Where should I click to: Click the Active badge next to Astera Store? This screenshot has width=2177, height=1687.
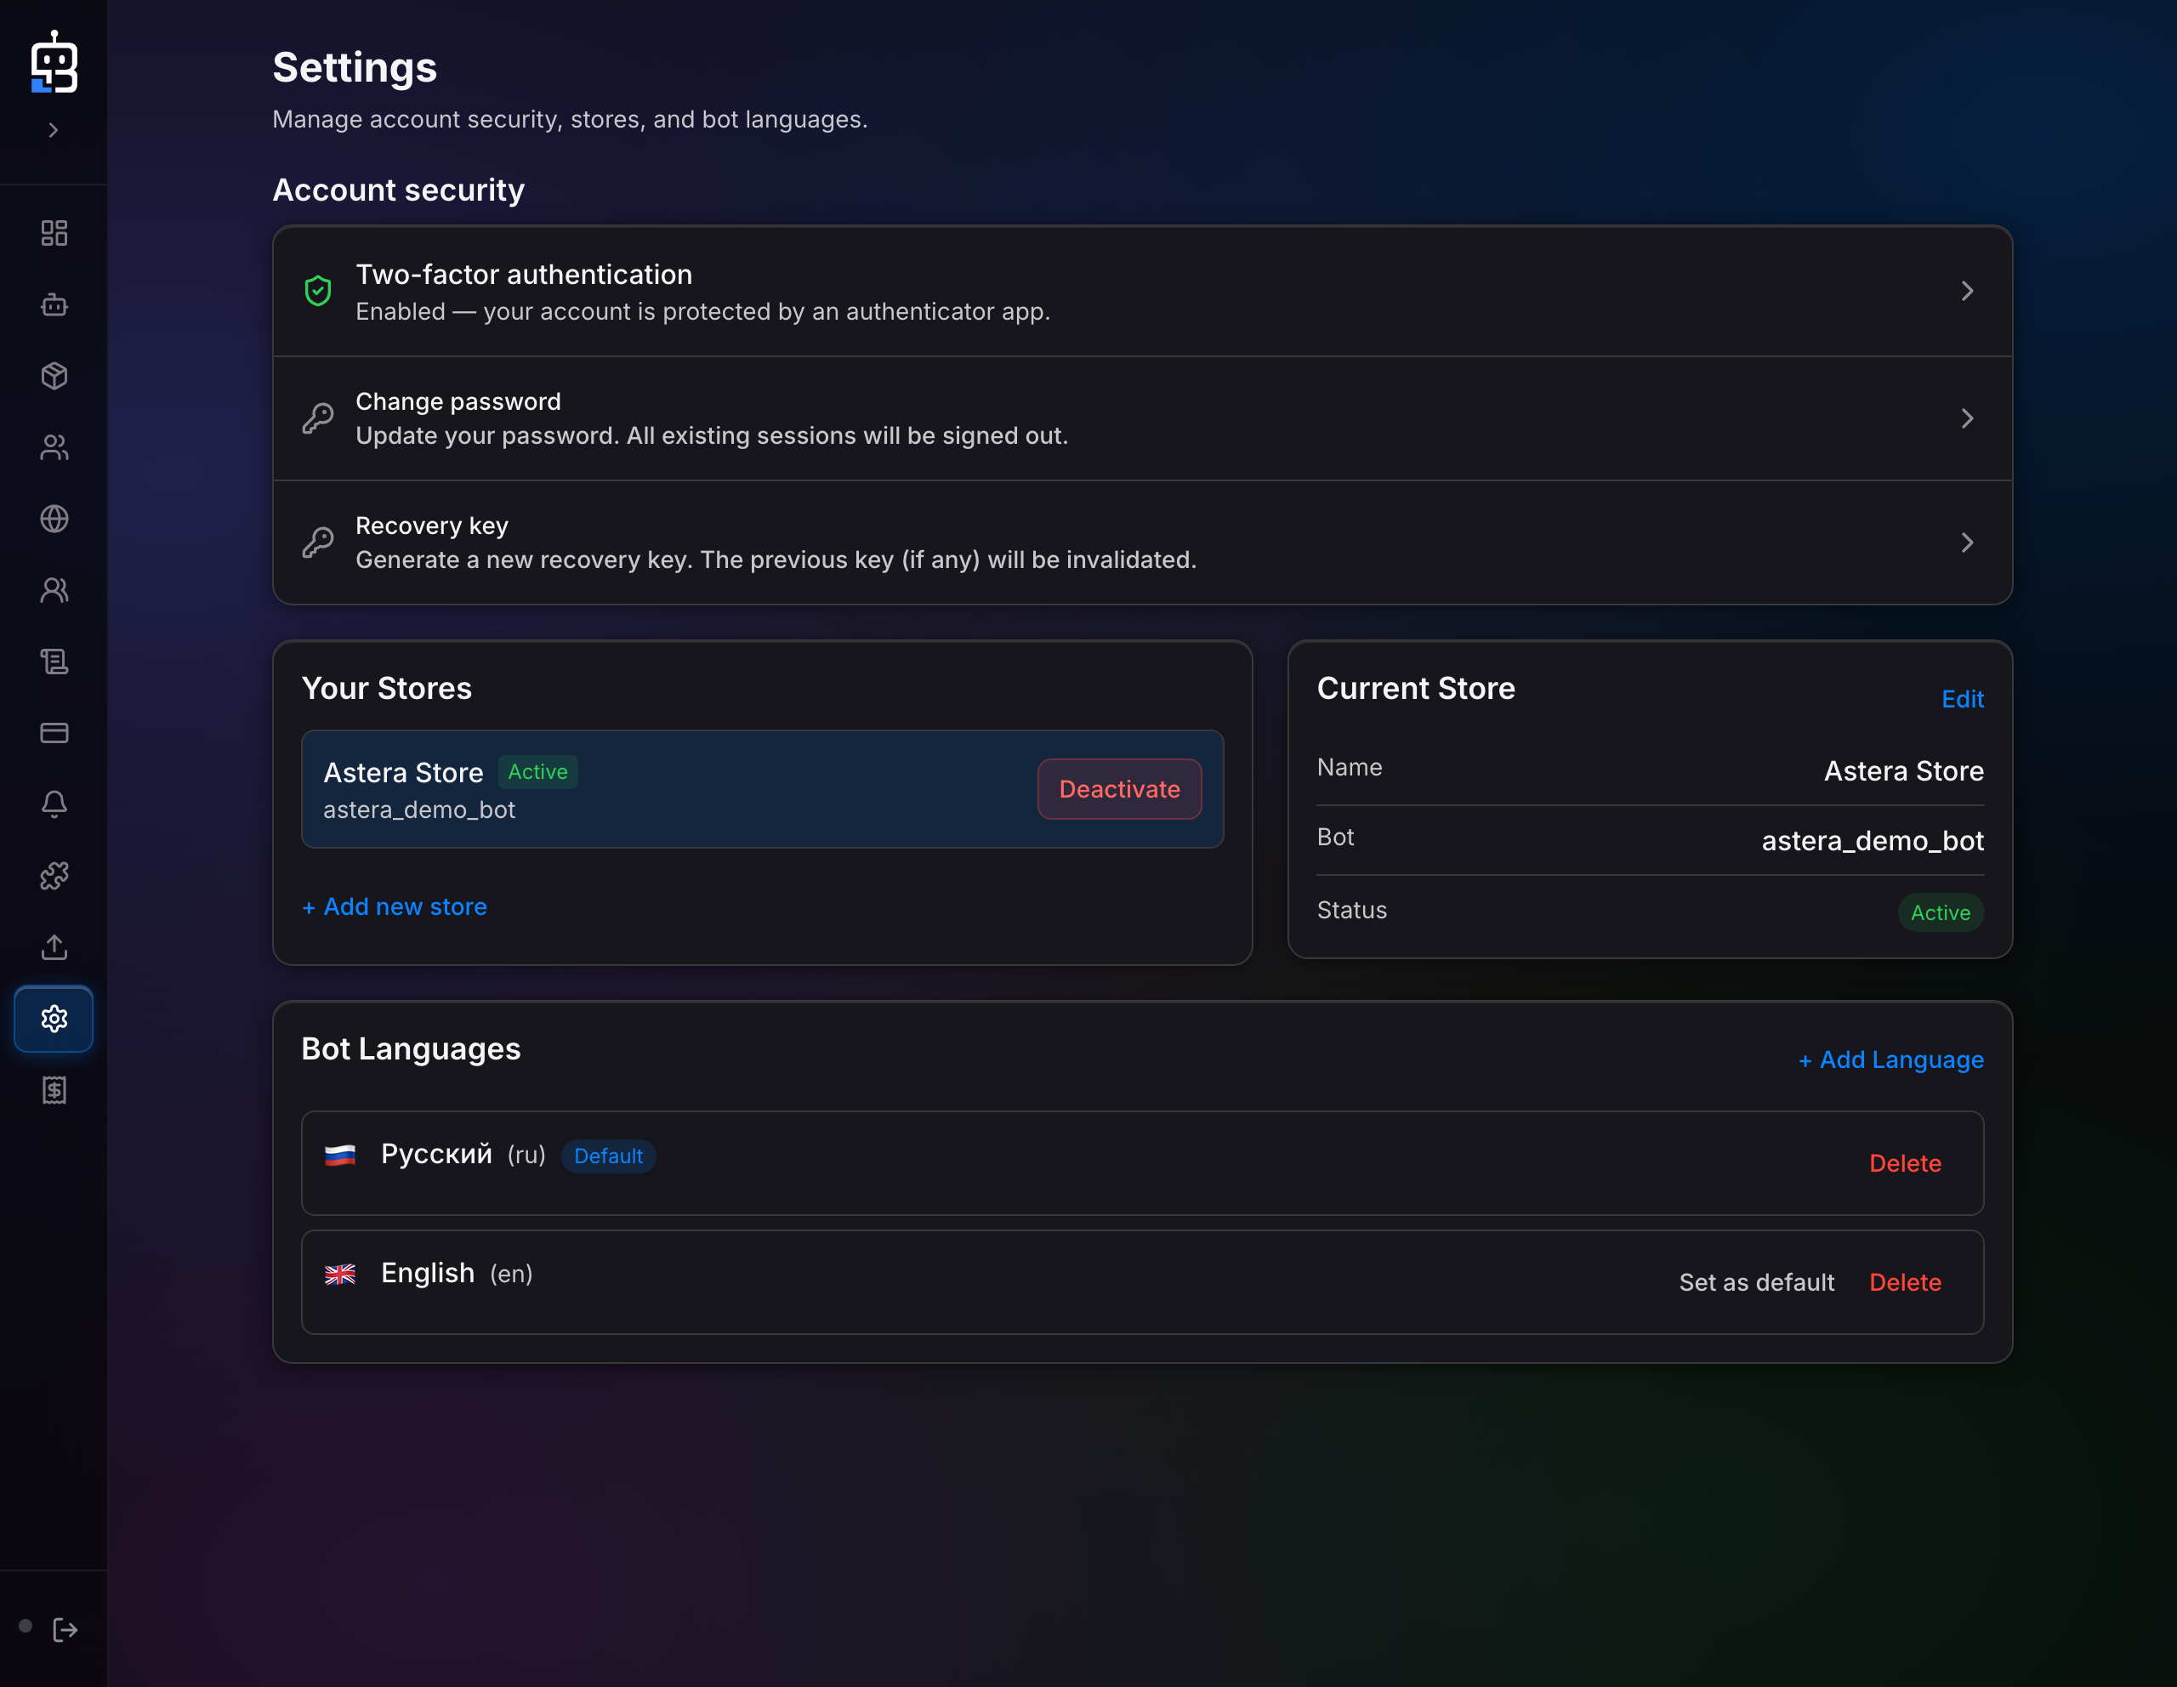[538, 772]
